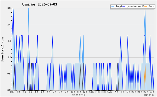Click the y-axis label 'Usuarios/10 mins'
157x97 pixels.
pyautogui.click(x=2, y=50)
